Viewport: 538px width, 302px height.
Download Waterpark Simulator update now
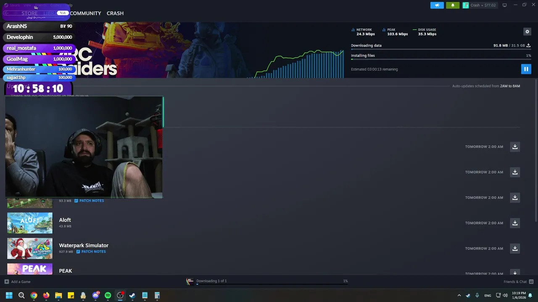(x=515, y=248)
